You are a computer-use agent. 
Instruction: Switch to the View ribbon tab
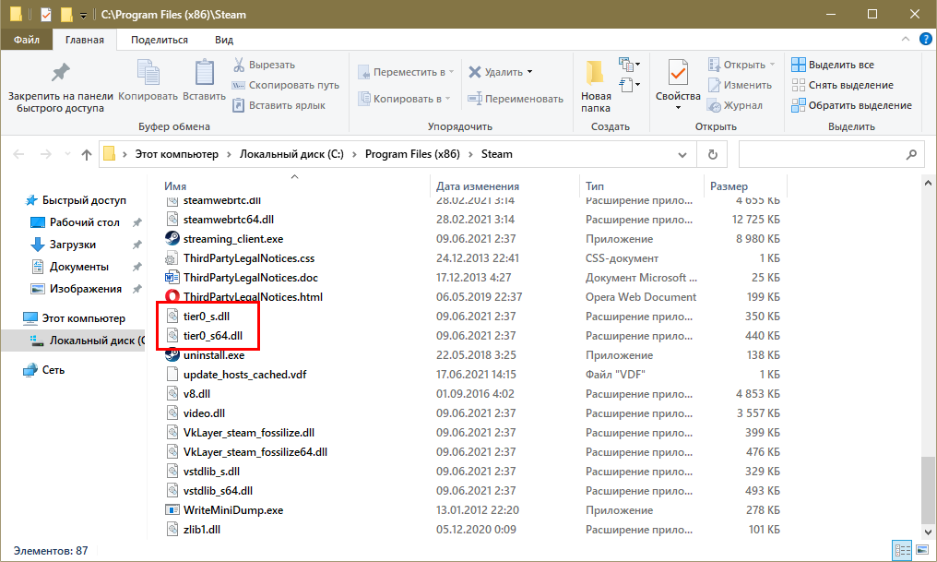223,40
